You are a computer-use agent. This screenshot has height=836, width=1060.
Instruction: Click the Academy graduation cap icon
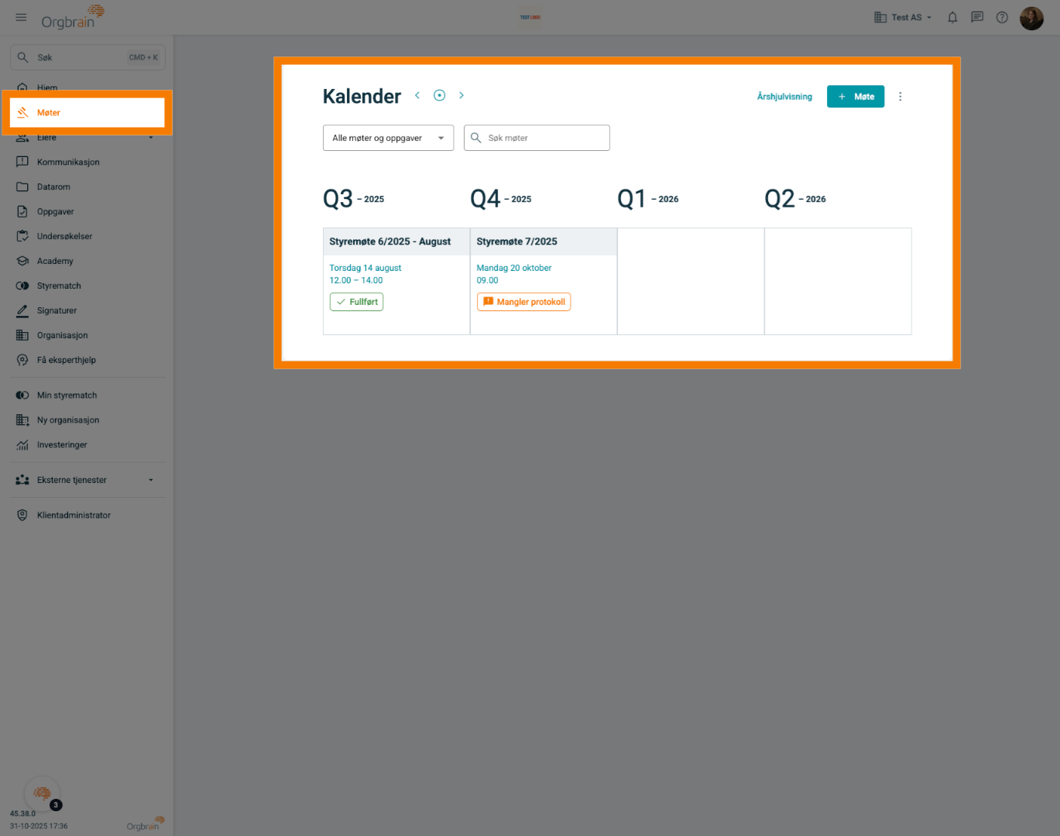pos(22,261)
